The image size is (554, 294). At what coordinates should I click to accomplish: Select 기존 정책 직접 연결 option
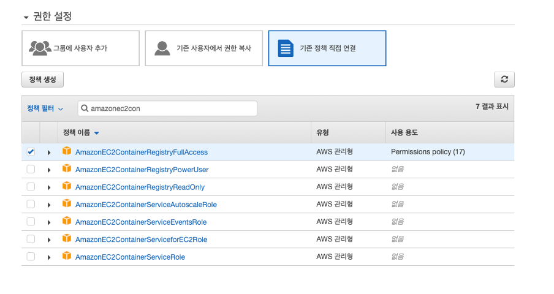pyautogui.click(x=327, y=48)
